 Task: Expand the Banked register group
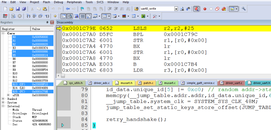3,99
